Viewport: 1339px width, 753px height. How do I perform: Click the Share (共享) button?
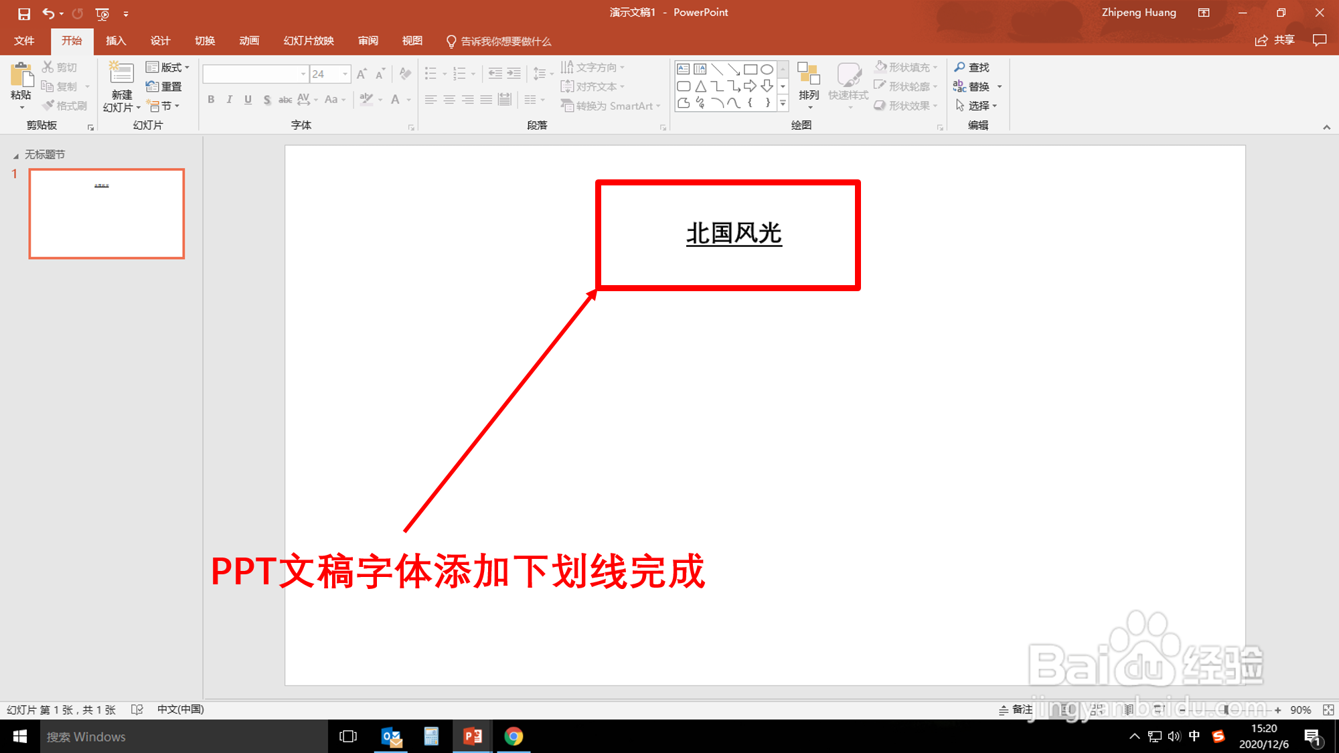click(1275, 40)
